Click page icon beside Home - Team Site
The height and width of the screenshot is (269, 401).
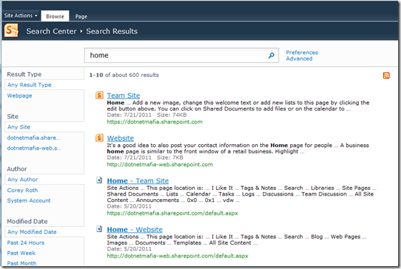point(99,181)
